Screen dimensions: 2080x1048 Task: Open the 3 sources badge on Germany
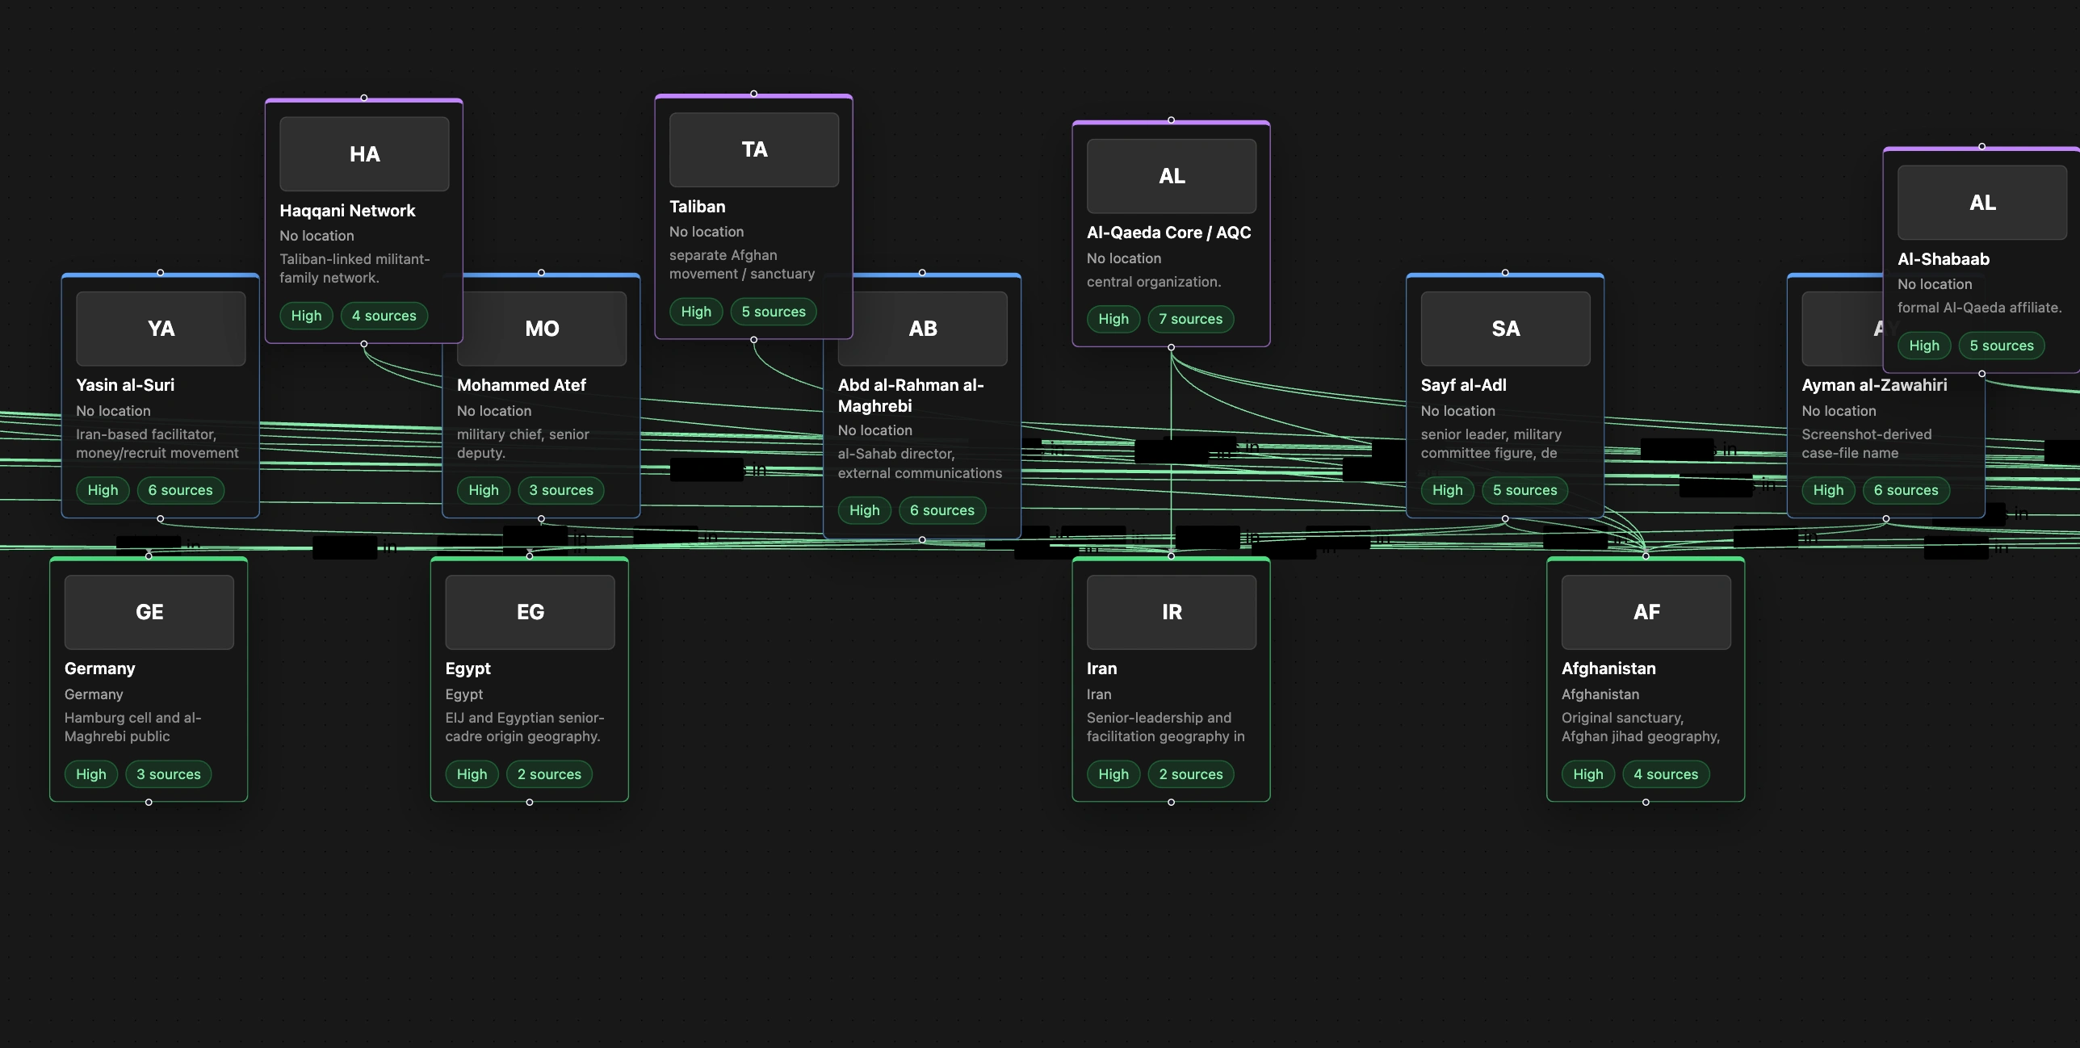coord(169,774)
